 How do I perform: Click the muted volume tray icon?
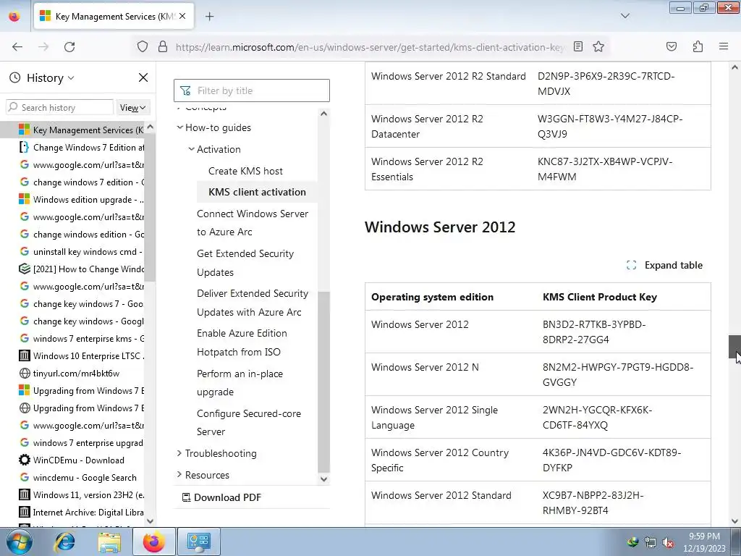point(667,543)
